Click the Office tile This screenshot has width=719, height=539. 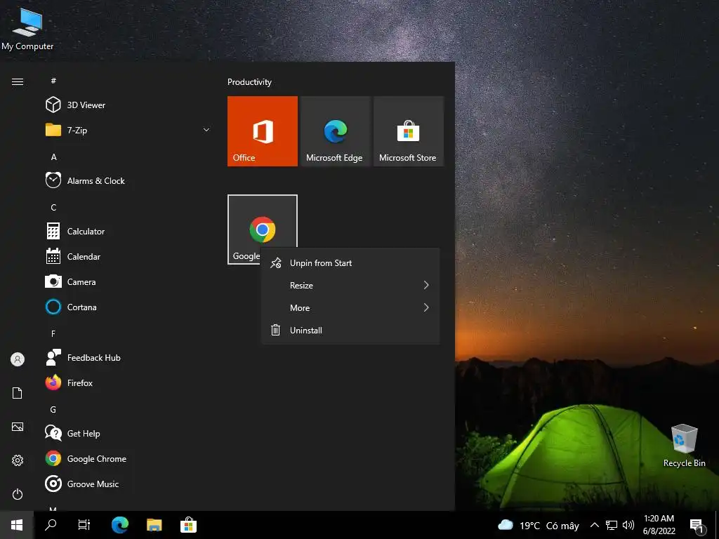point(263,131)
